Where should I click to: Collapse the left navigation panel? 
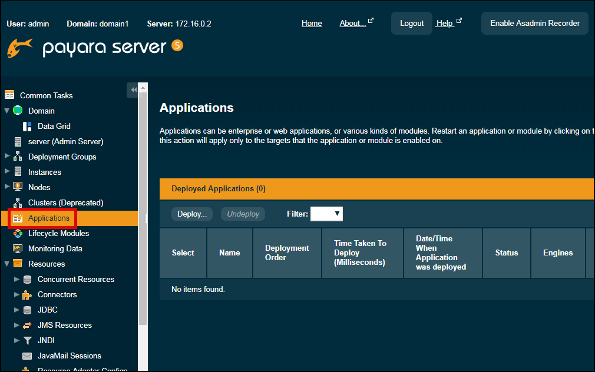coord(133,89)
